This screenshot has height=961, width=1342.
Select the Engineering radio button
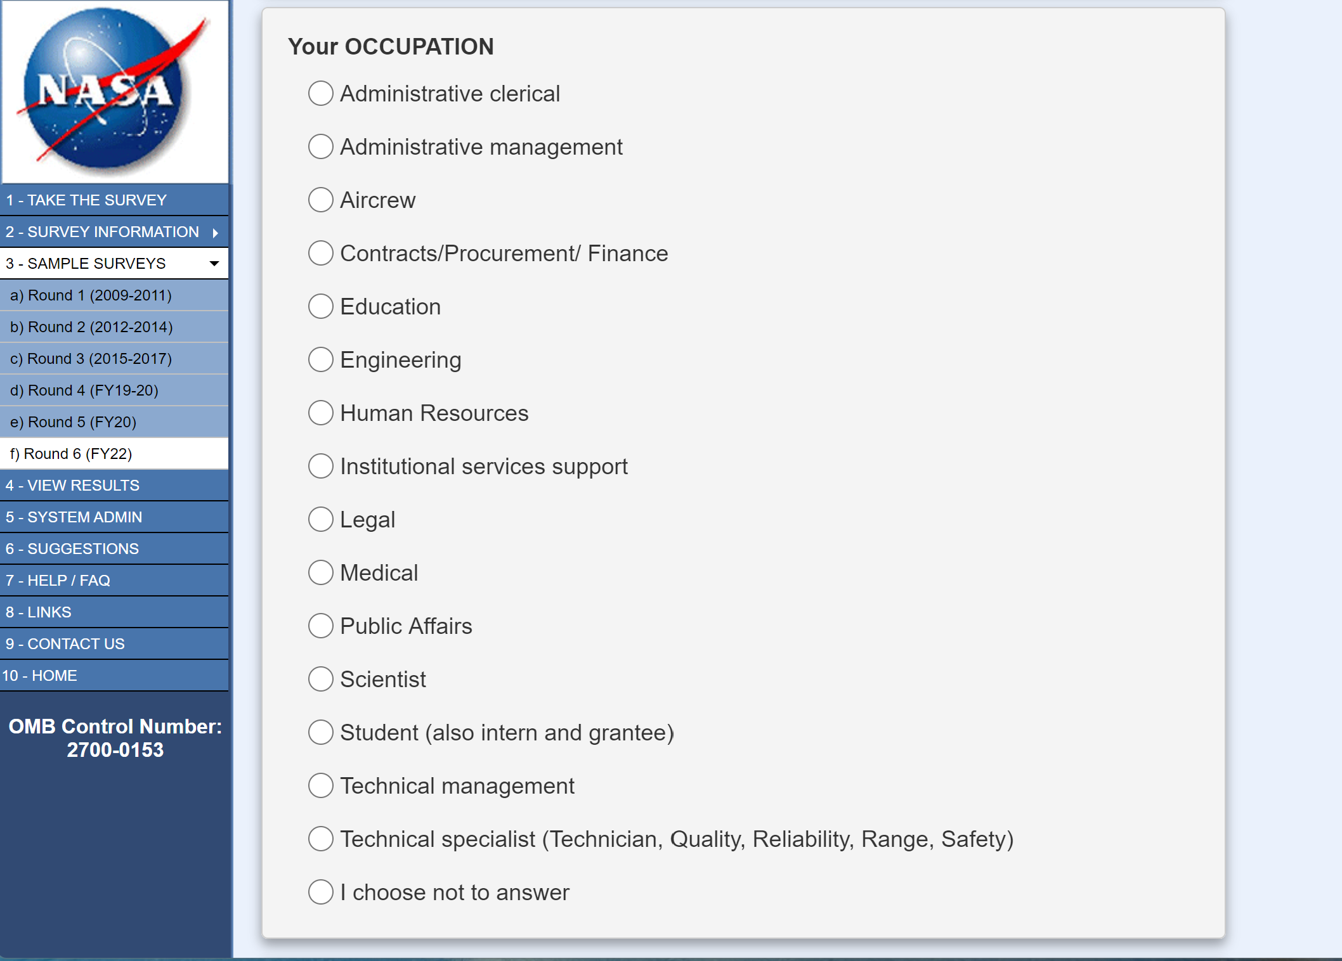[x=321, y=360]
